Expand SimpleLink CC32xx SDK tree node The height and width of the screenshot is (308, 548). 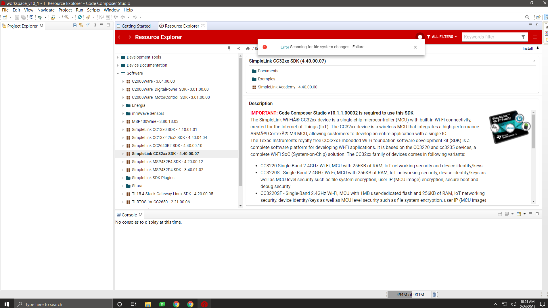tap(123, 154)
